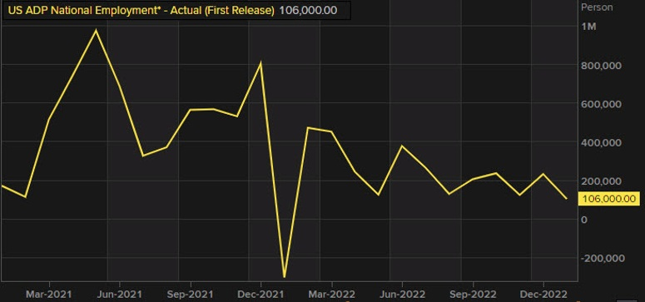Click the Jun-2021 date label
The height and width of the screenshot is (302, 645).
coord(120,295)
